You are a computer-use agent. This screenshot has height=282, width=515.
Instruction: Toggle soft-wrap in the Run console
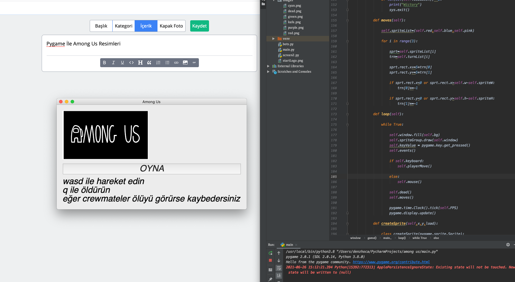click(x=279, y=268)
